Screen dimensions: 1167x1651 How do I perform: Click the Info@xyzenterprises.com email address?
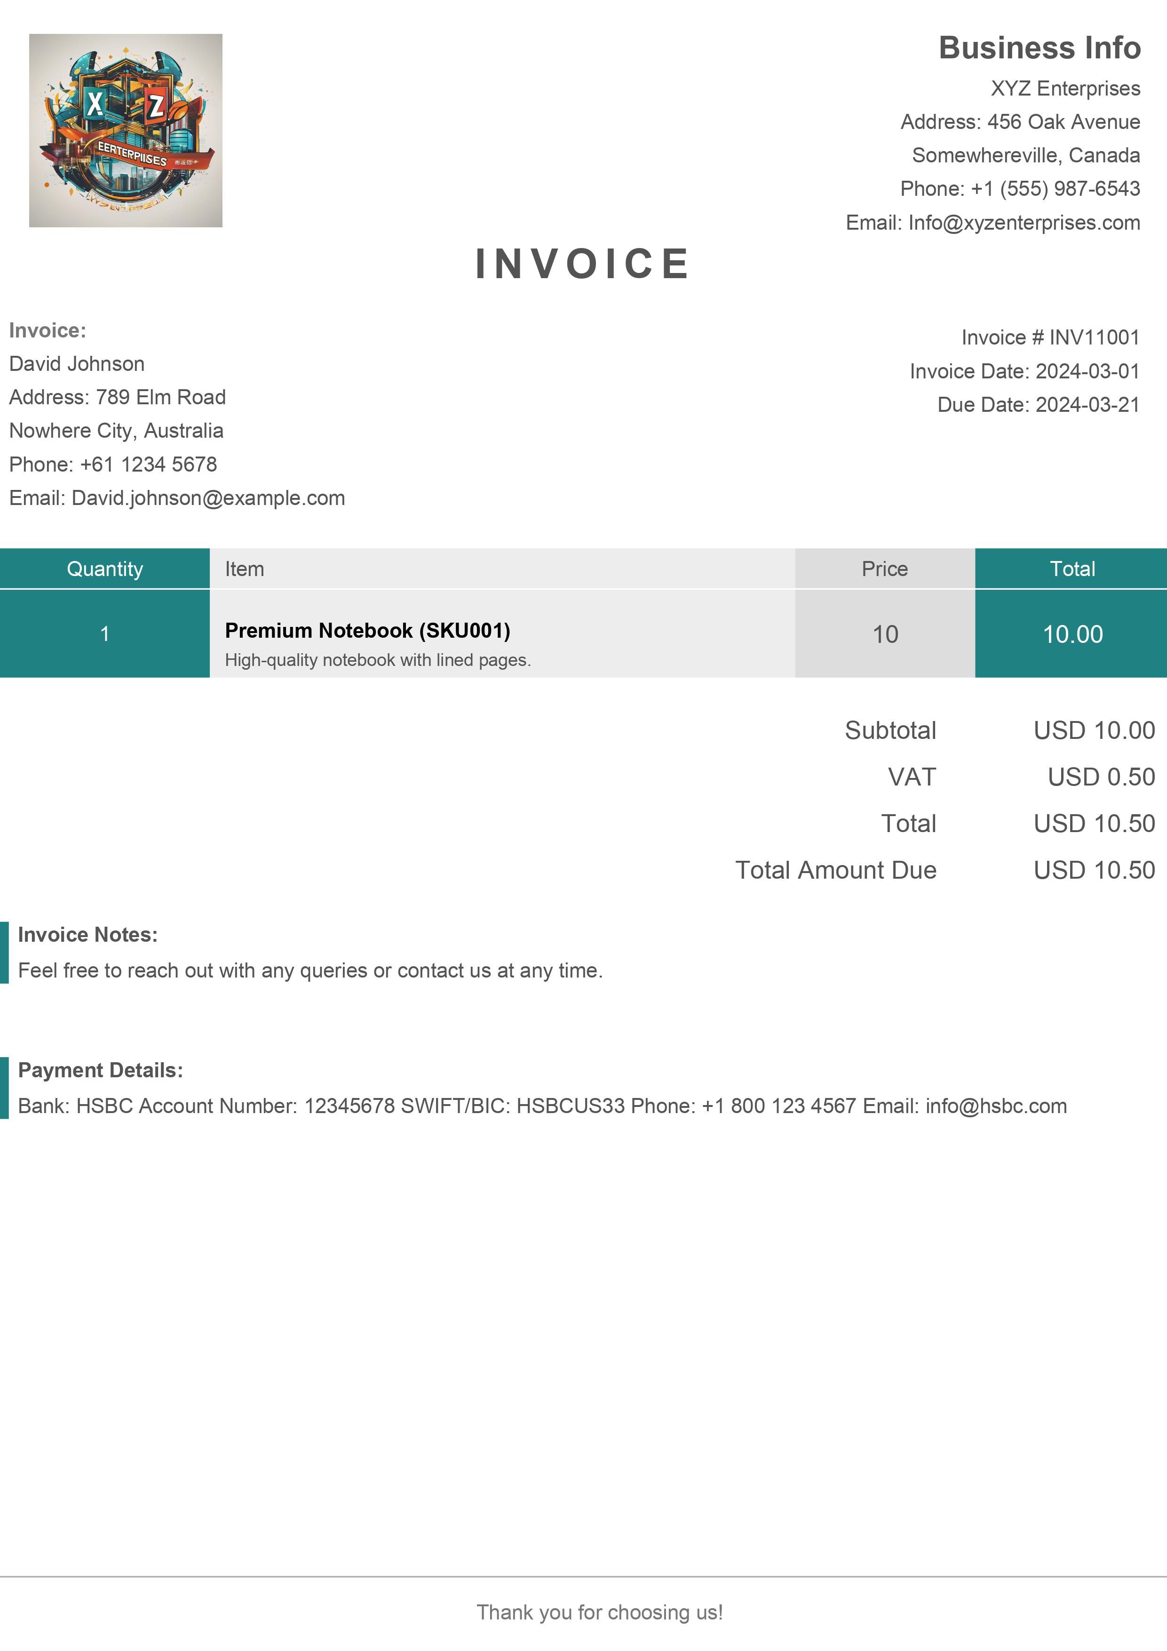1023,223
